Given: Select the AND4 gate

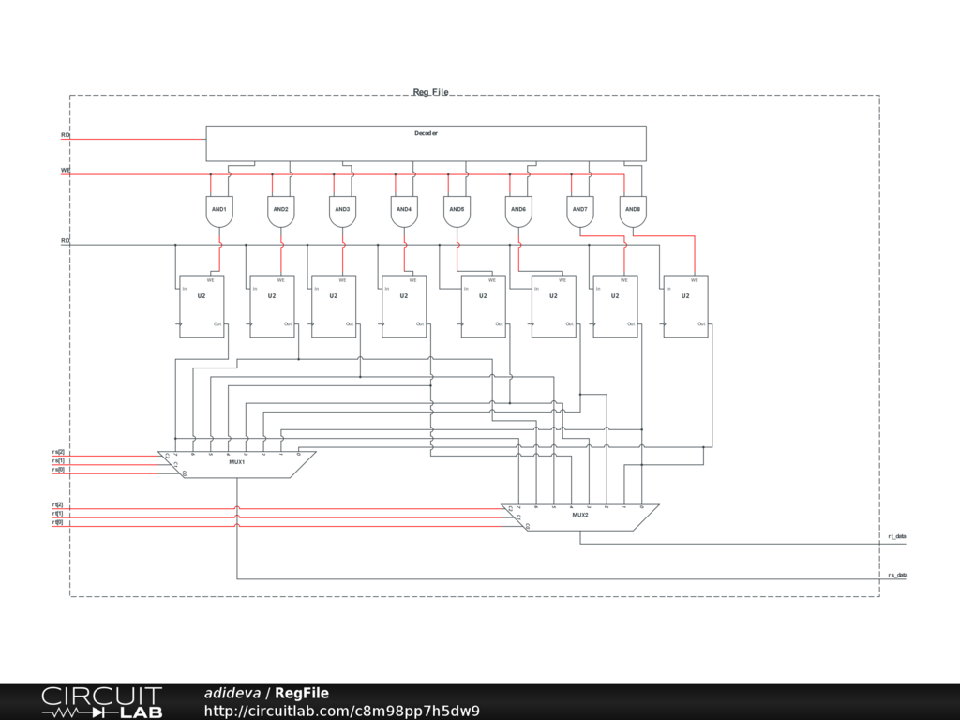Looking at the screenshot, I should 404,211.
